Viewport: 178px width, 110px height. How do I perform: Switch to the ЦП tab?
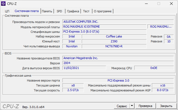pos(7,11)
